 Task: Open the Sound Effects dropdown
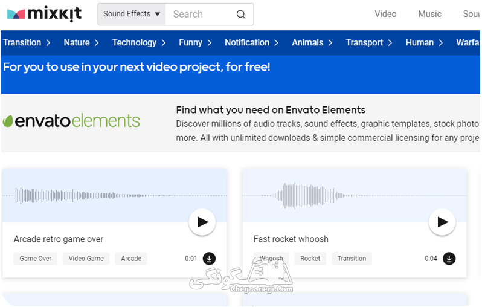click(132, 14)
